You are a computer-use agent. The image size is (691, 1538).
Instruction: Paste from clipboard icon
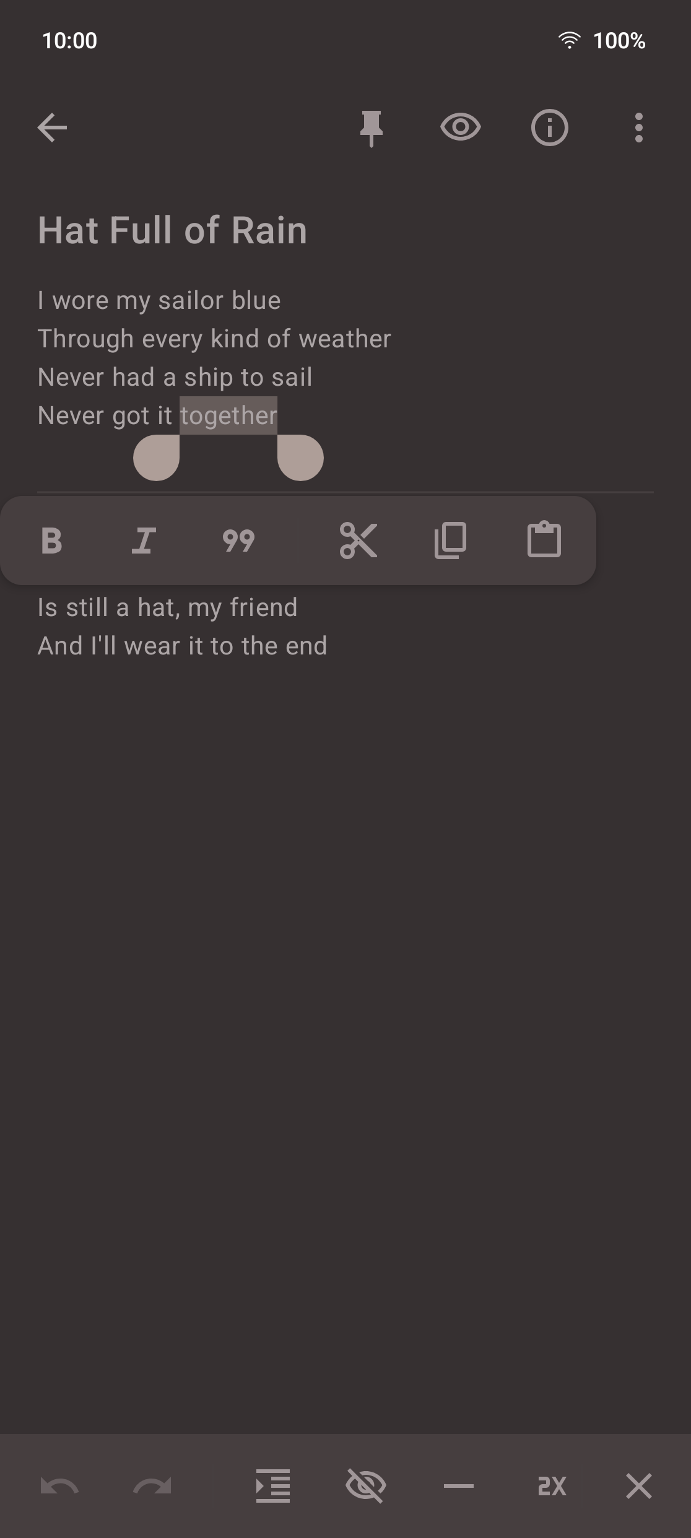pos(544,539)
